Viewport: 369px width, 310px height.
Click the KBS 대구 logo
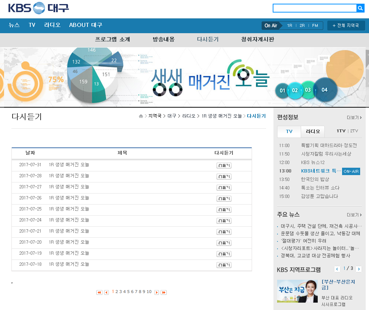tap(38, 8)
